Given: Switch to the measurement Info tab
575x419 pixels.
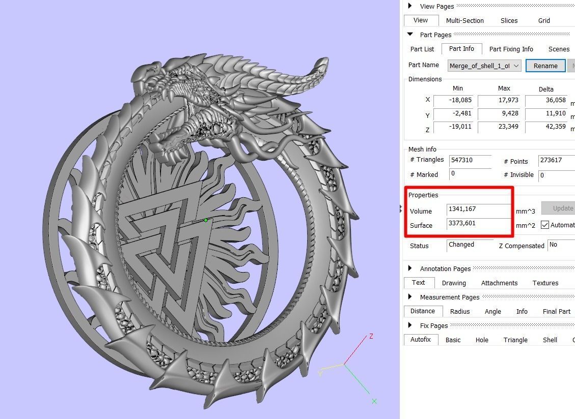Looking at the screenshot, I should [522, 312].
